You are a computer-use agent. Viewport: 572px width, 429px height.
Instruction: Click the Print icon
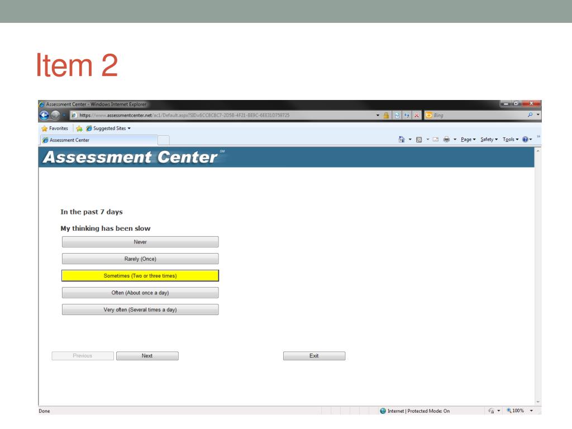click(x=446, y=139)
